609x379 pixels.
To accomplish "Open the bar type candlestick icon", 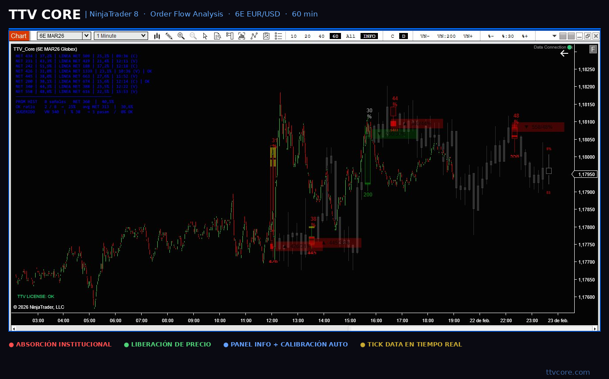I will click(x=157, y=36).
